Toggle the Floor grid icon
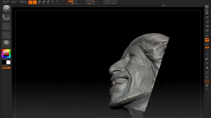This screenshot has width=211, height=118. 207,35
